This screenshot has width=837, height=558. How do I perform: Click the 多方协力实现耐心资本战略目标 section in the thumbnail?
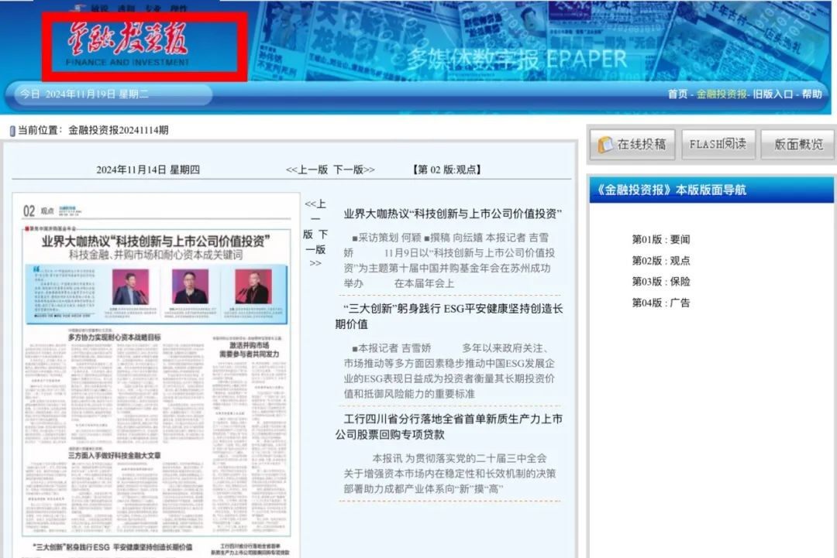click(x=114, y=337)
